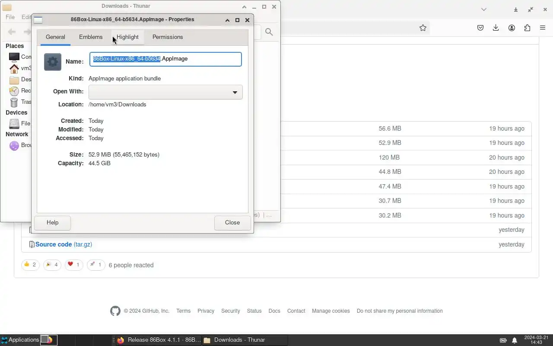The height and width of the screenshot is (346, 553).
Task: Click the zip icon beside Source code tar.gz
Action: 32,244
